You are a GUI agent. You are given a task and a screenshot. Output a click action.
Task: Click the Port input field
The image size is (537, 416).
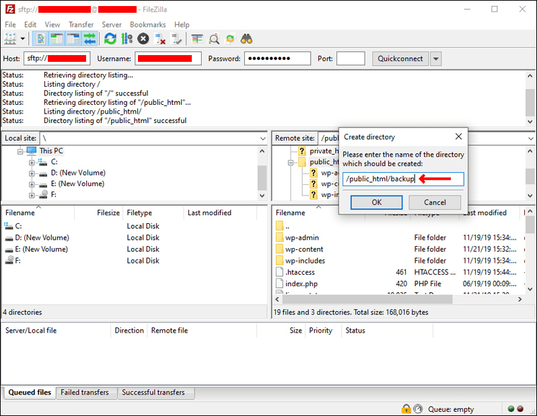pyautogui.click(x=351, y=58)
